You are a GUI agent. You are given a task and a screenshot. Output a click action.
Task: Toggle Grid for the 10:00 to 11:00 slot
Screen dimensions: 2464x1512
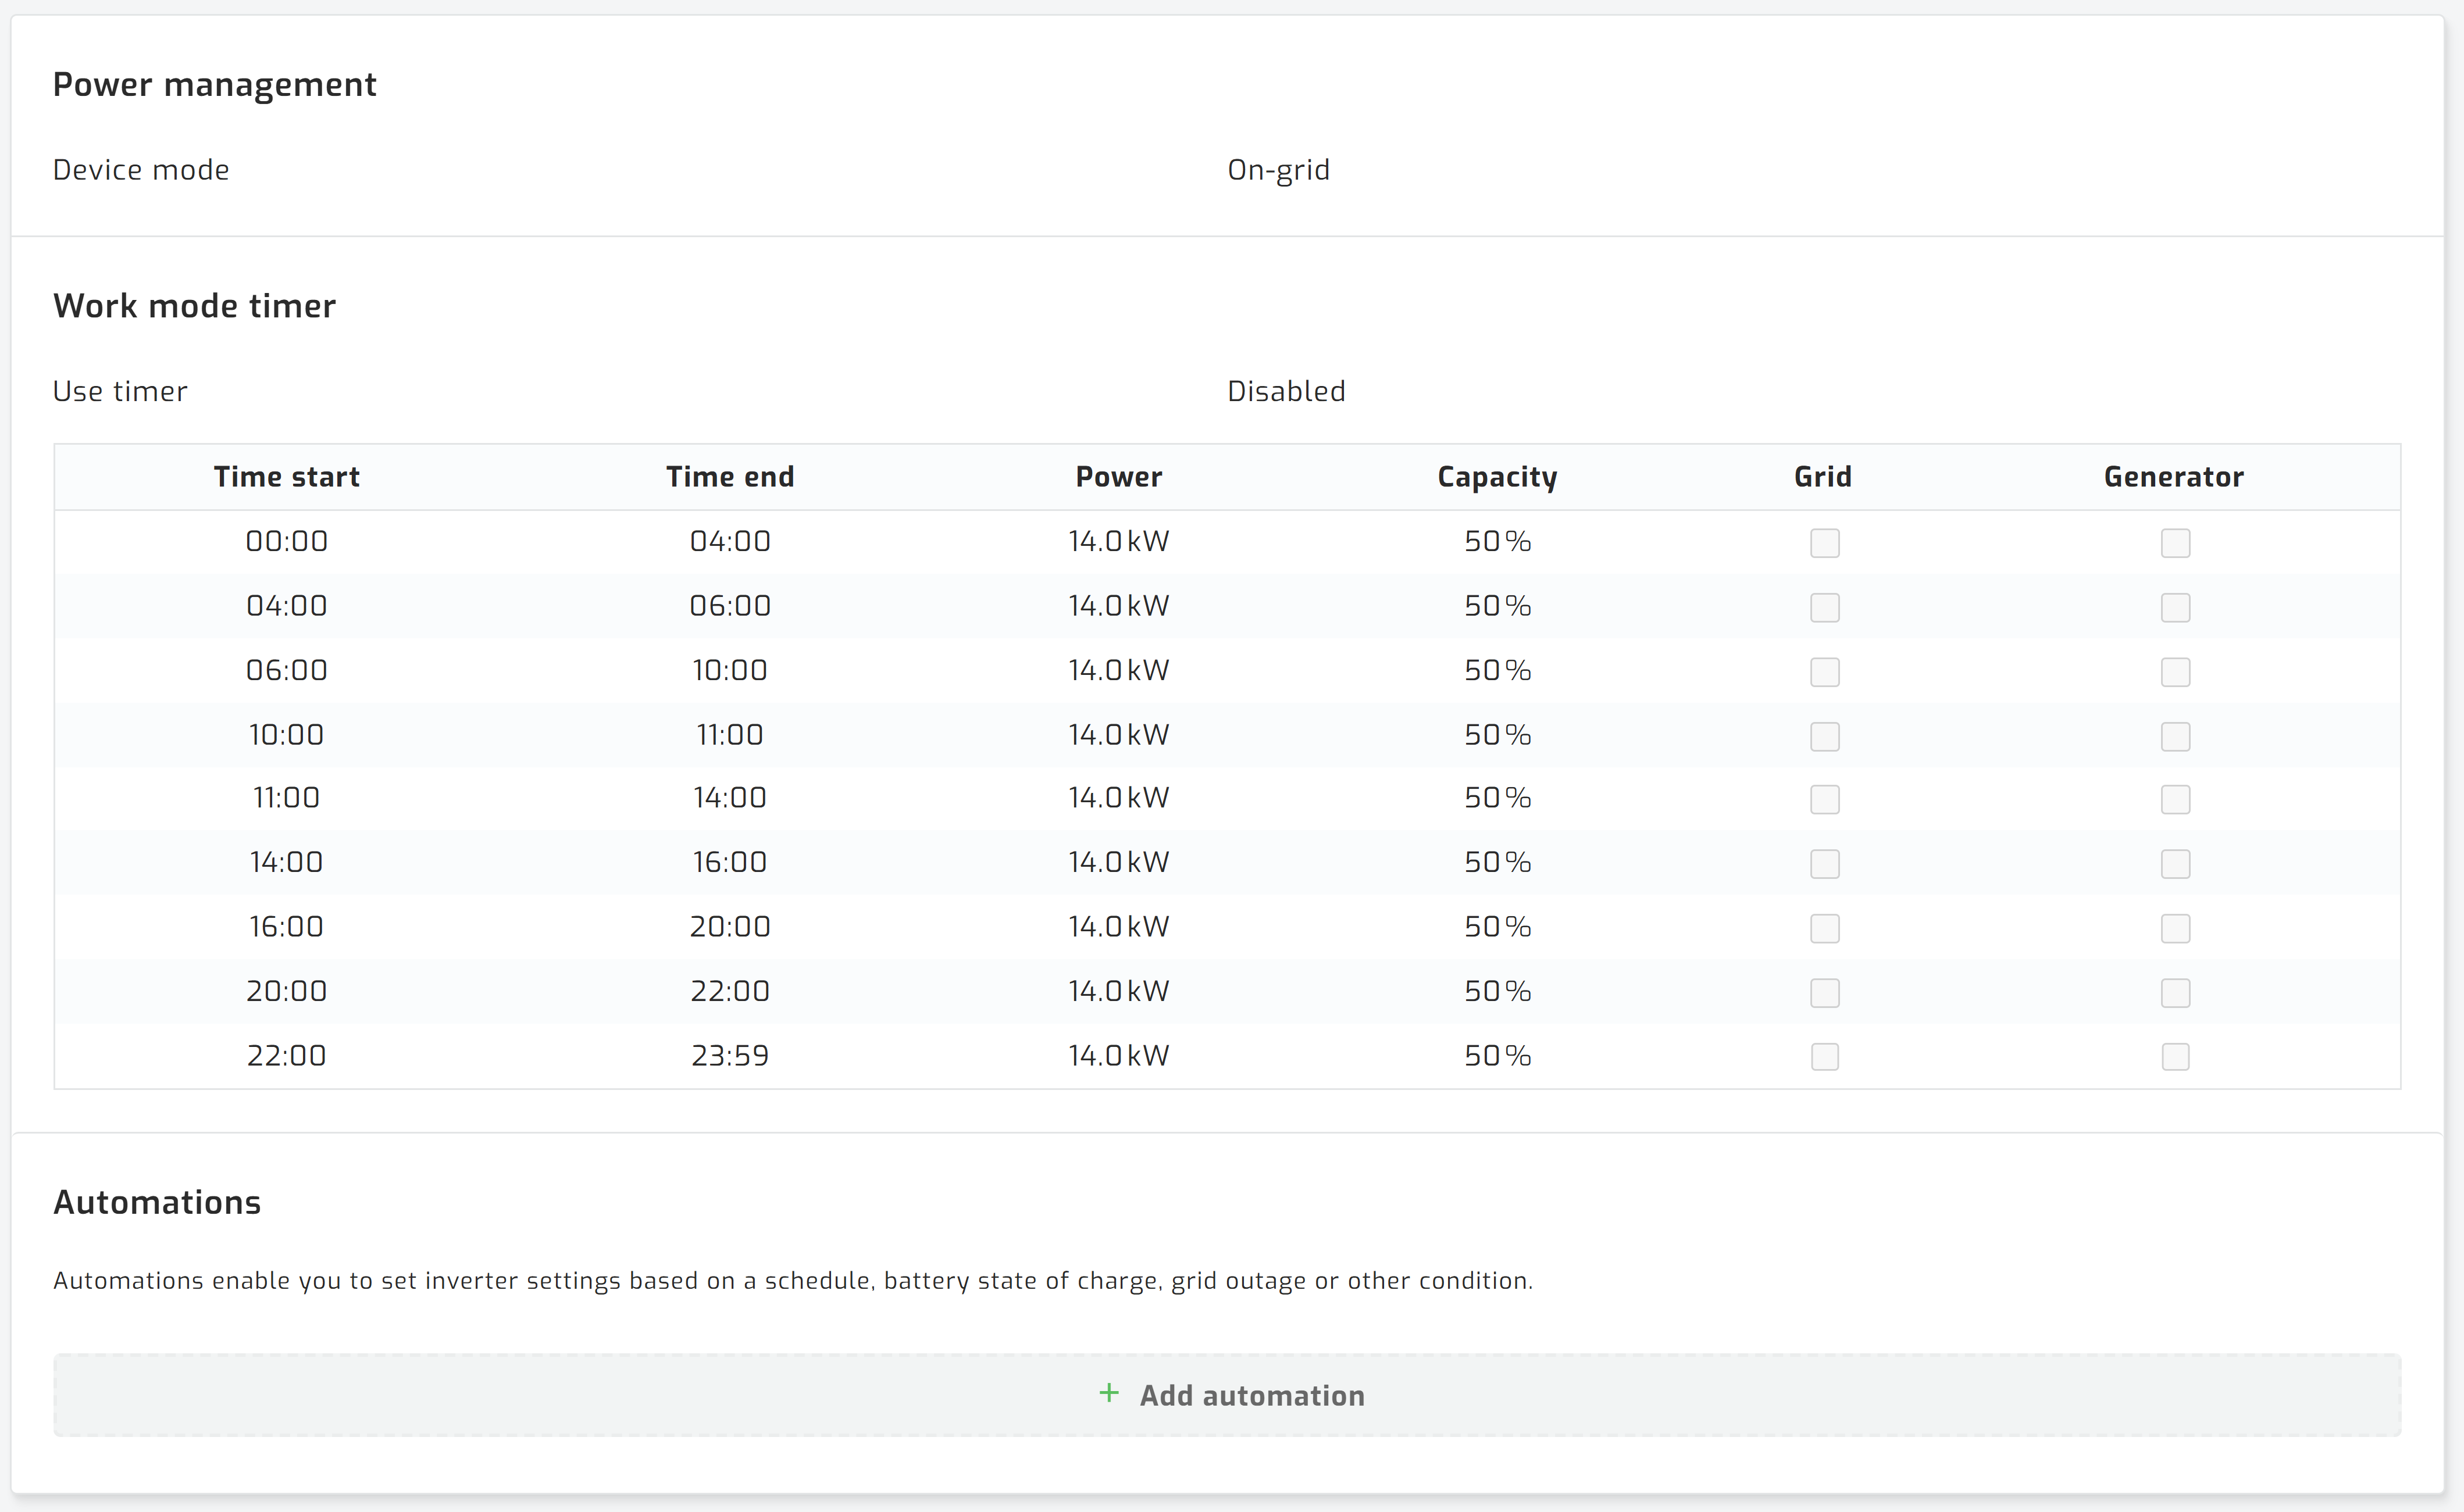point(1825,736)
